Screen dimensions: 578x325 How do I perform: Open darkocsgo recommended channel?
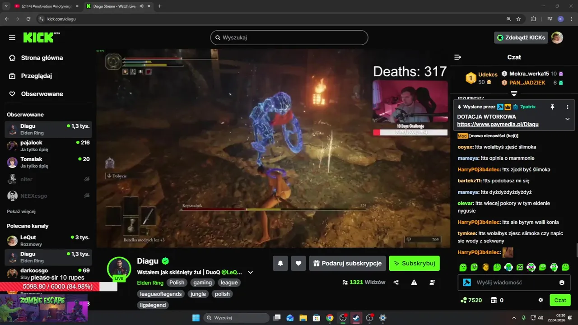point(48,274)
